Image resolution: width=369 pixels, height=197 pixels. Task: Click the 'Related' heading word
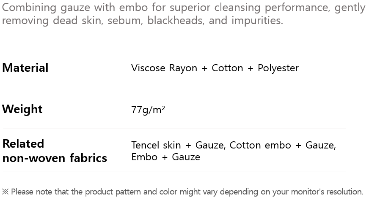[x=23, y=144]
